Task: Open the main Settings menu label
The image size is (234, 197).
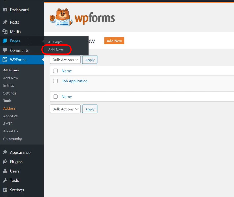Action: (17, 190)
